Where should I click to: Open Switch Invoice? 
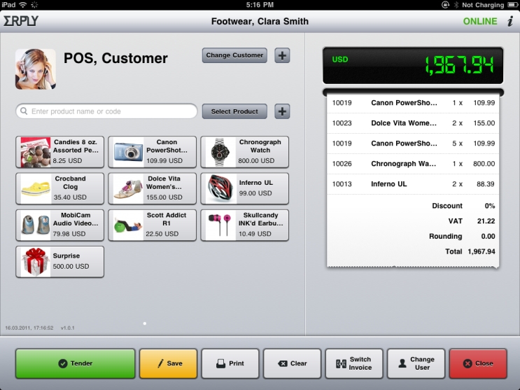click(354, 363)
